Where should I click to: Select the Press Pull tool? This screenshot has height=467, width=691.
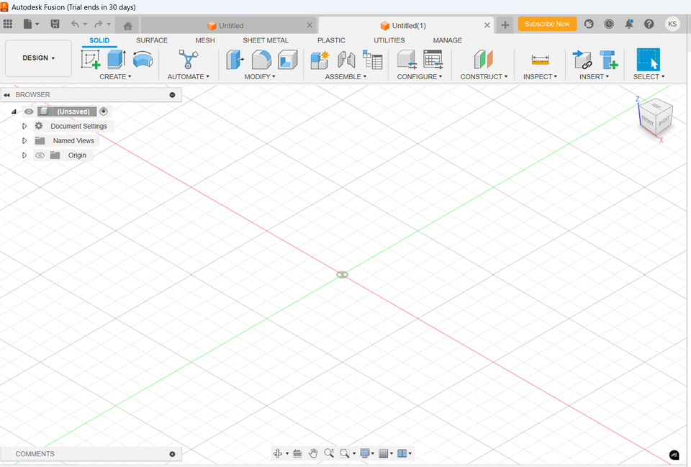235,60
